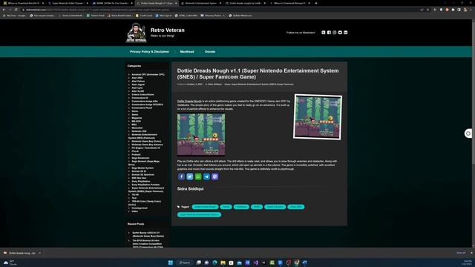The width and height of the screenshot is (475, 267).
Task: Click the post title heading
Action: click(258, 73)
